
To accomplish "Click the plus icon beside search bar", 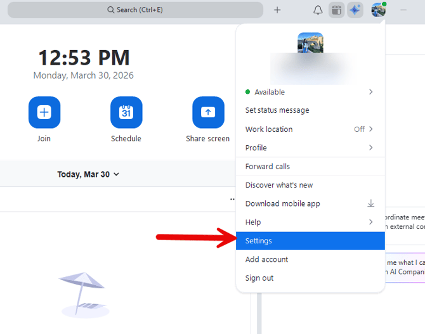I will (277, 10).
